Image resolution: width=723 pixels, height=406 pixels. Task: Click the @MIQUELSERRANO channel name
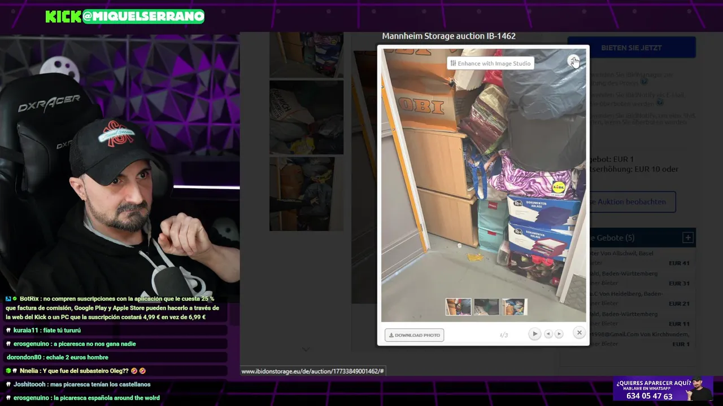click(143, 16)
